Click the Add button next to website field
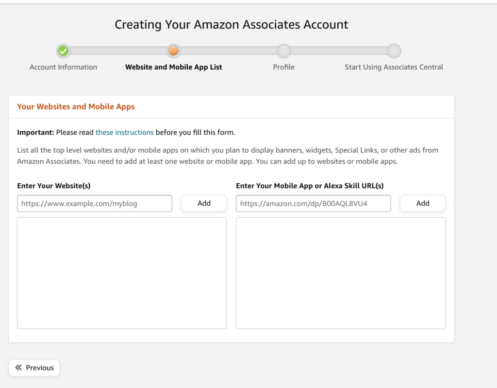 203,203
